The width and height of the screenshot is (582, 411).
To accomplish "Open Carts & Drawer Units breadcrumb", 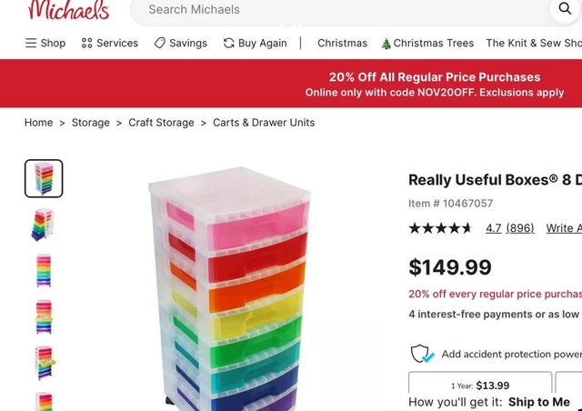I will coord(264,123).
